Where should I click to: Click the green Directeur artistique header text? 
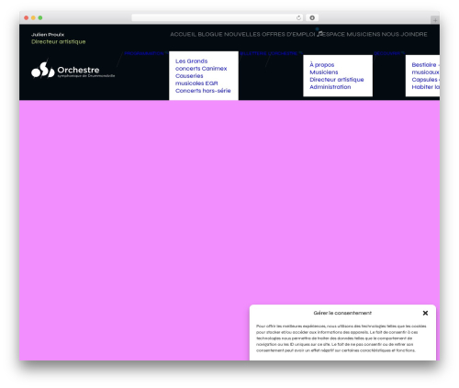pyautogui.click(x=59, y=41)
